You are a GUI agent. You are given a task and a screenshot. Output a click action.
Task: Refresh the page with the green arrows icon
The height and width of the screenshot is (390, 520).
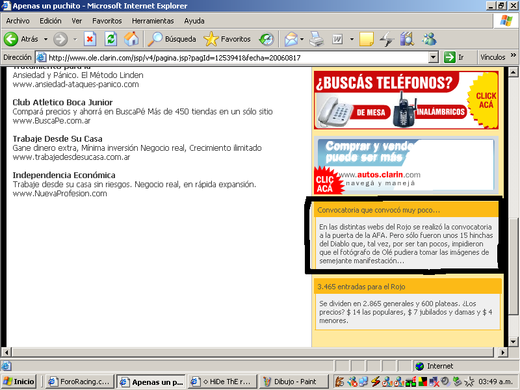click(110, 39)
